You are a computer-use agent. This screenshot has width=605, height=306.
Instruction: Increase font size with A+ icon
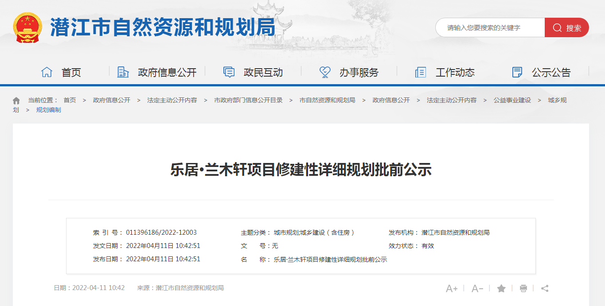click(x=451, y=289)
